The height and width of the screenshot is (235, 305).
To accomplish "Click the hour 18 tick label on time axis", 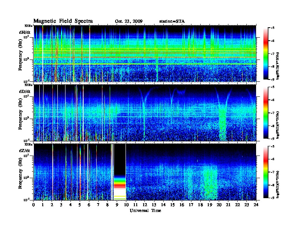I will (200, 205).
